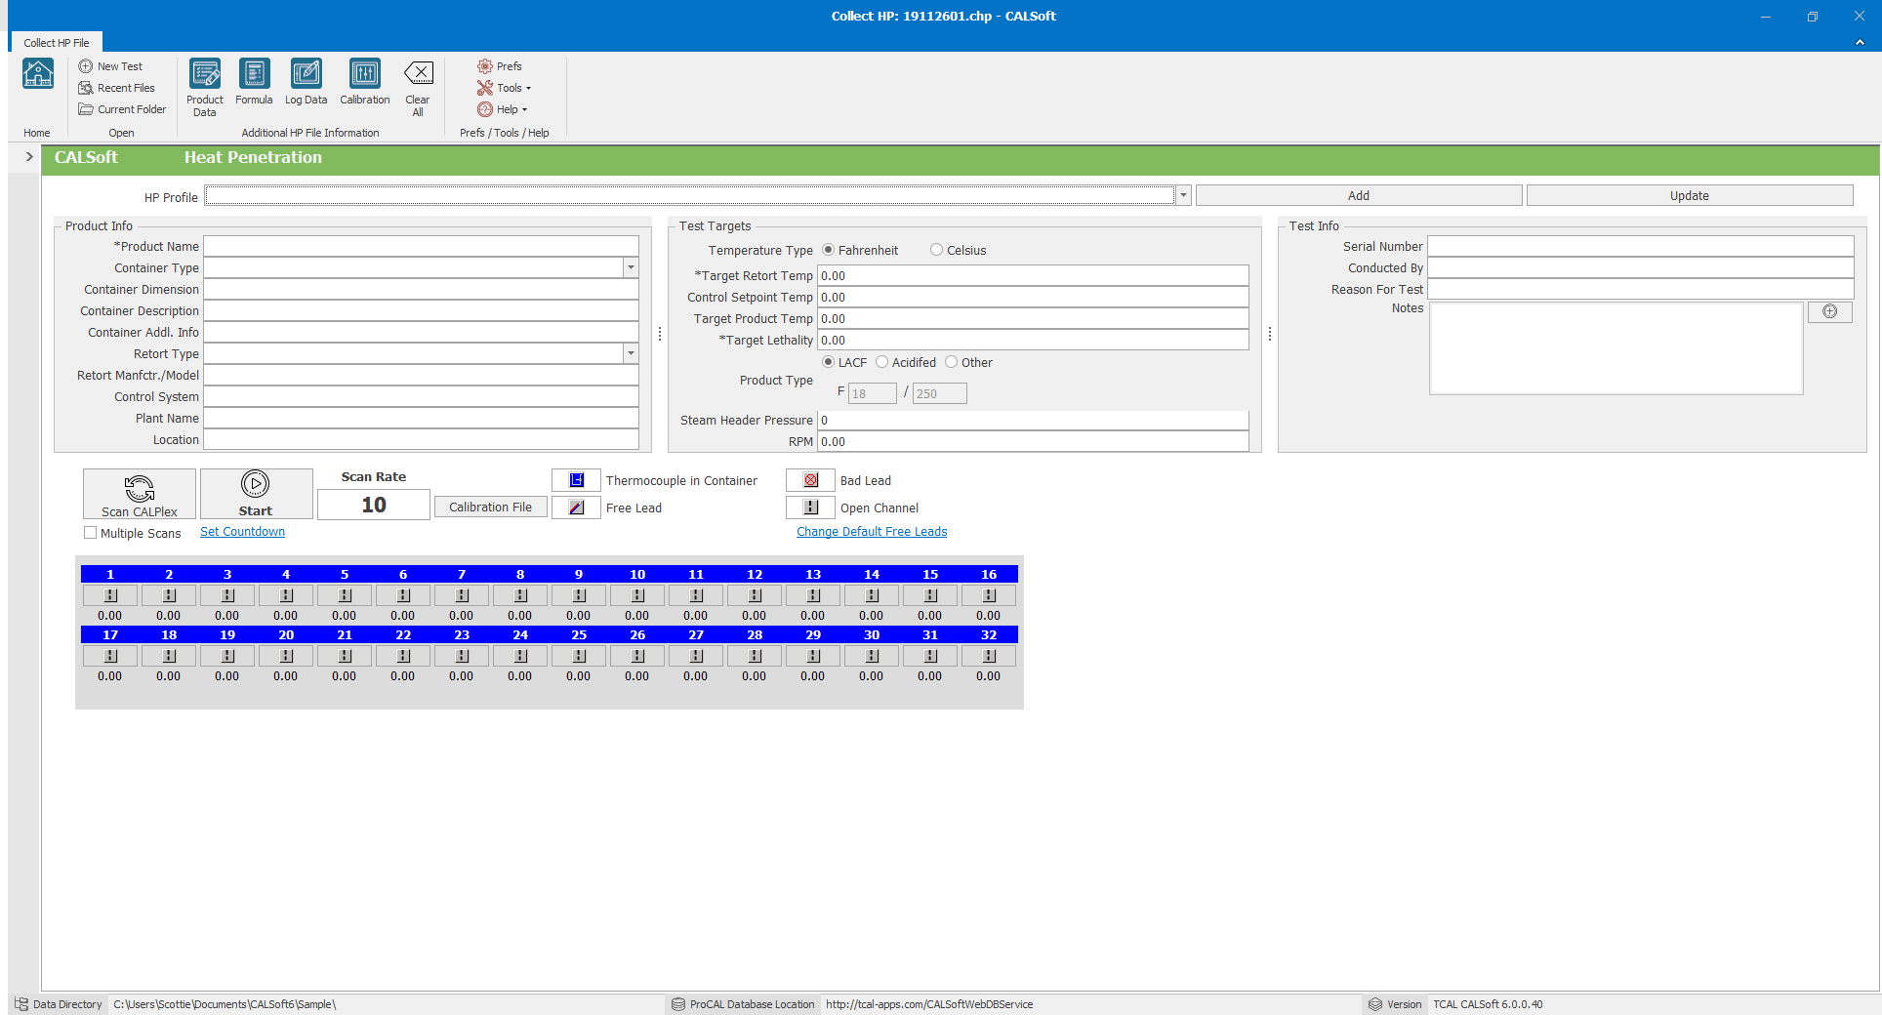Screen dimensions: 1882x1015
Task: Click Thermocouple in Container blue swatch
Action: [576, 480]
